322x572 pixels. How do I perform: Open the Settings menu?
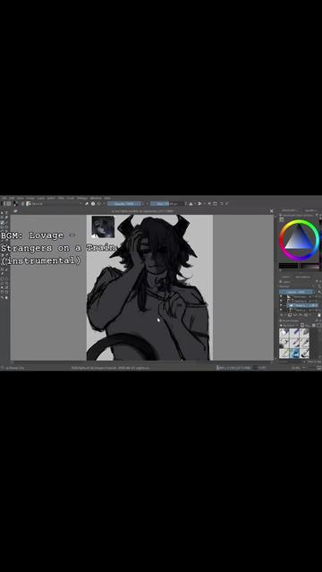coord(82,198)
